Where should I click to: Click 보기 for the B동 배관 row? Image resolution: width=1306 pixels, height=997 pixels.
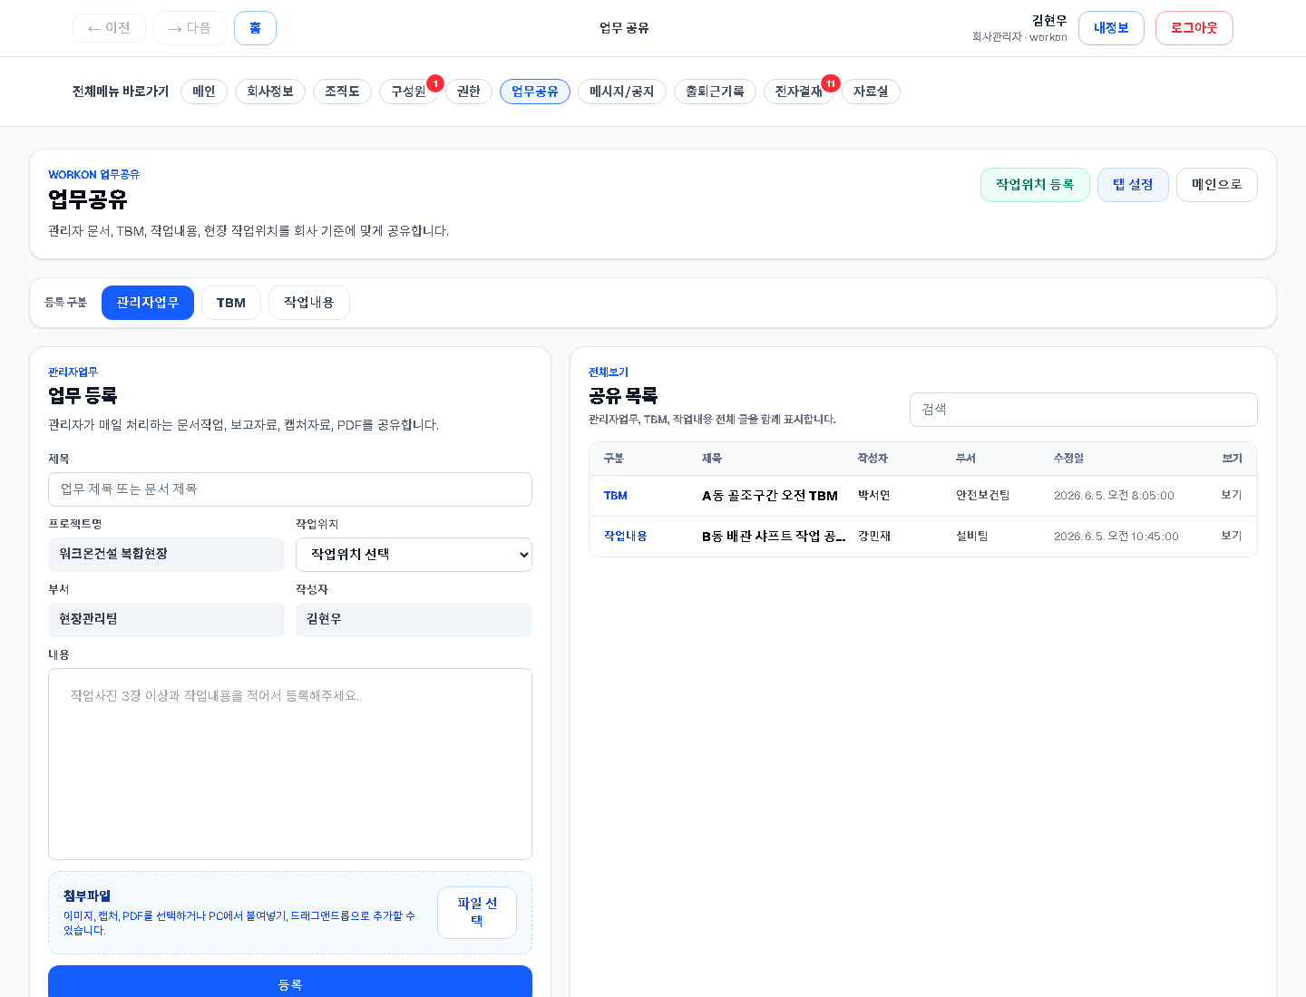pos(1232,537)
